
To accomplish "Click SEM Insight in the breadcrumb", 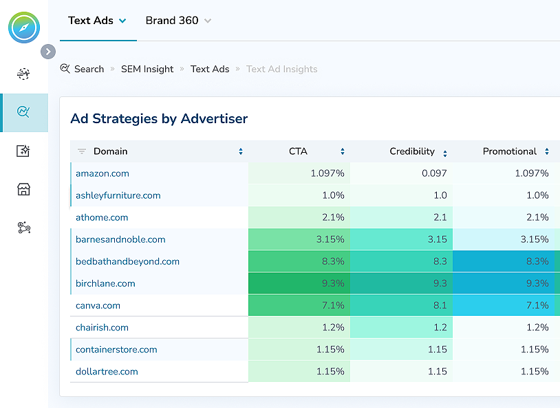I will coord(147,69).
